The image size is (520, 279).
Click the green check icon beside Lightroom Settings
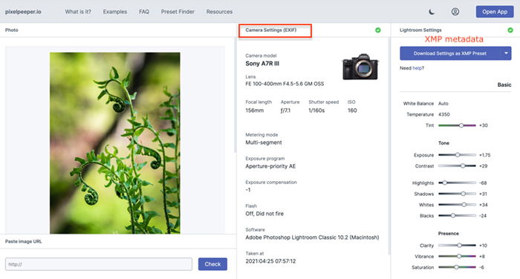[510, 30]
